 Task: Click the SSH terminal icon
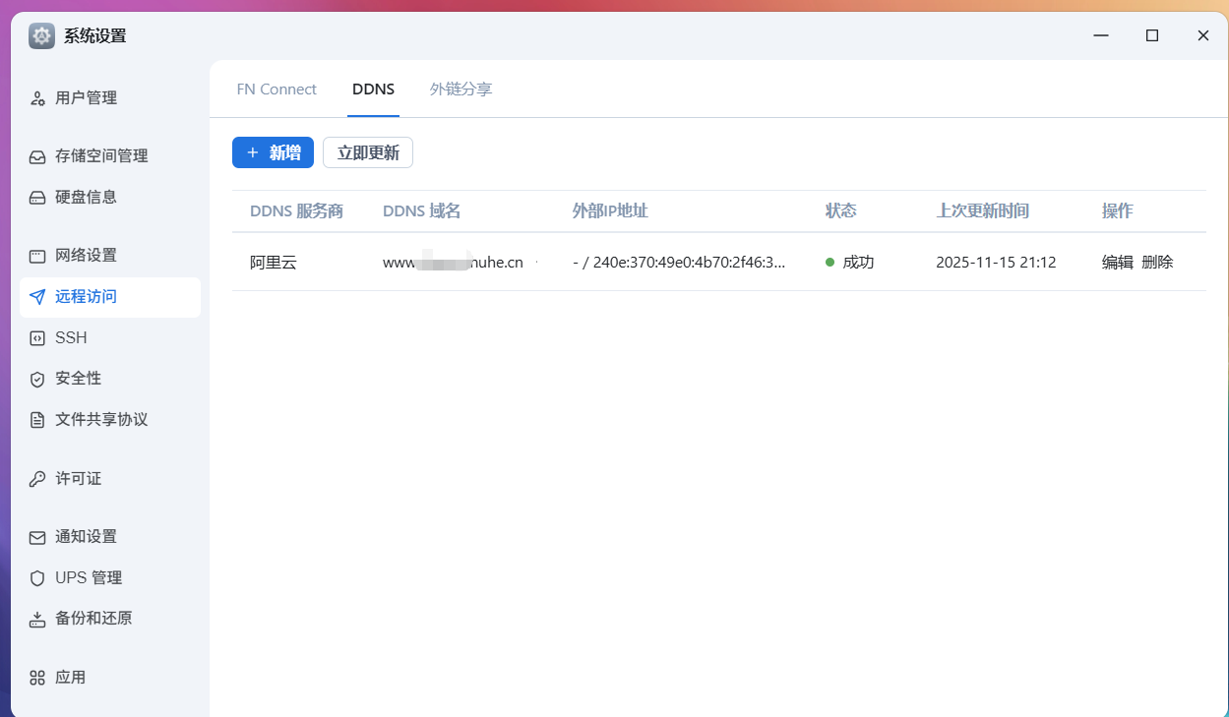[x=37, y=338]
